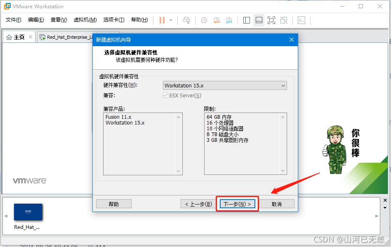Open the 虚拟机(M) menu
Image resolution: width=391 pixels, height=247 pixels.
[x=85, y=20]
